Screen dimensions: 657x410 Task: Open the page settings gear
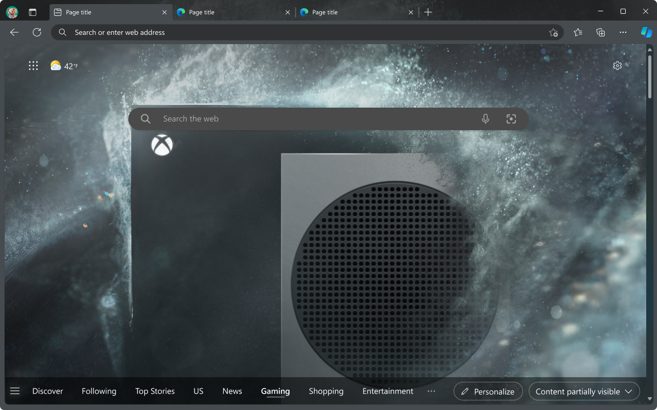pyautogui.click(x=617, y=66)
